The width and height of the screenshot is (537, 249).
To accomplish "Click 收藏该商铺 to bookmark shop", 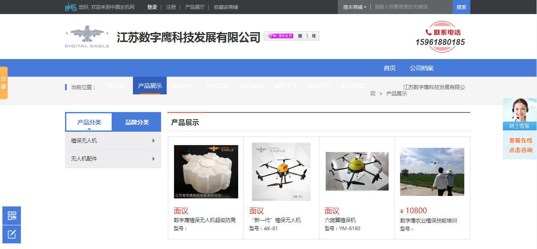I will pos(226,7).
